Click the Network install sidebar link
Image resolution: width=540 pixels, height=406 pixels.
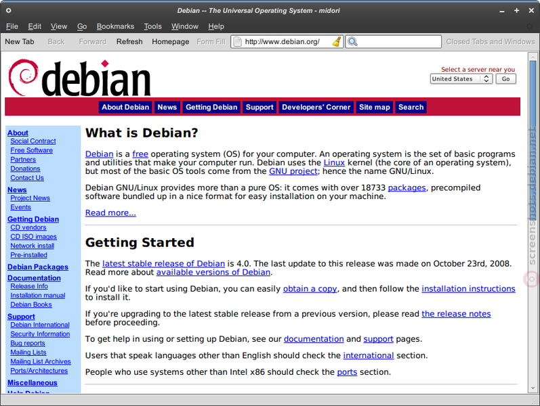(x=33, y=246)
